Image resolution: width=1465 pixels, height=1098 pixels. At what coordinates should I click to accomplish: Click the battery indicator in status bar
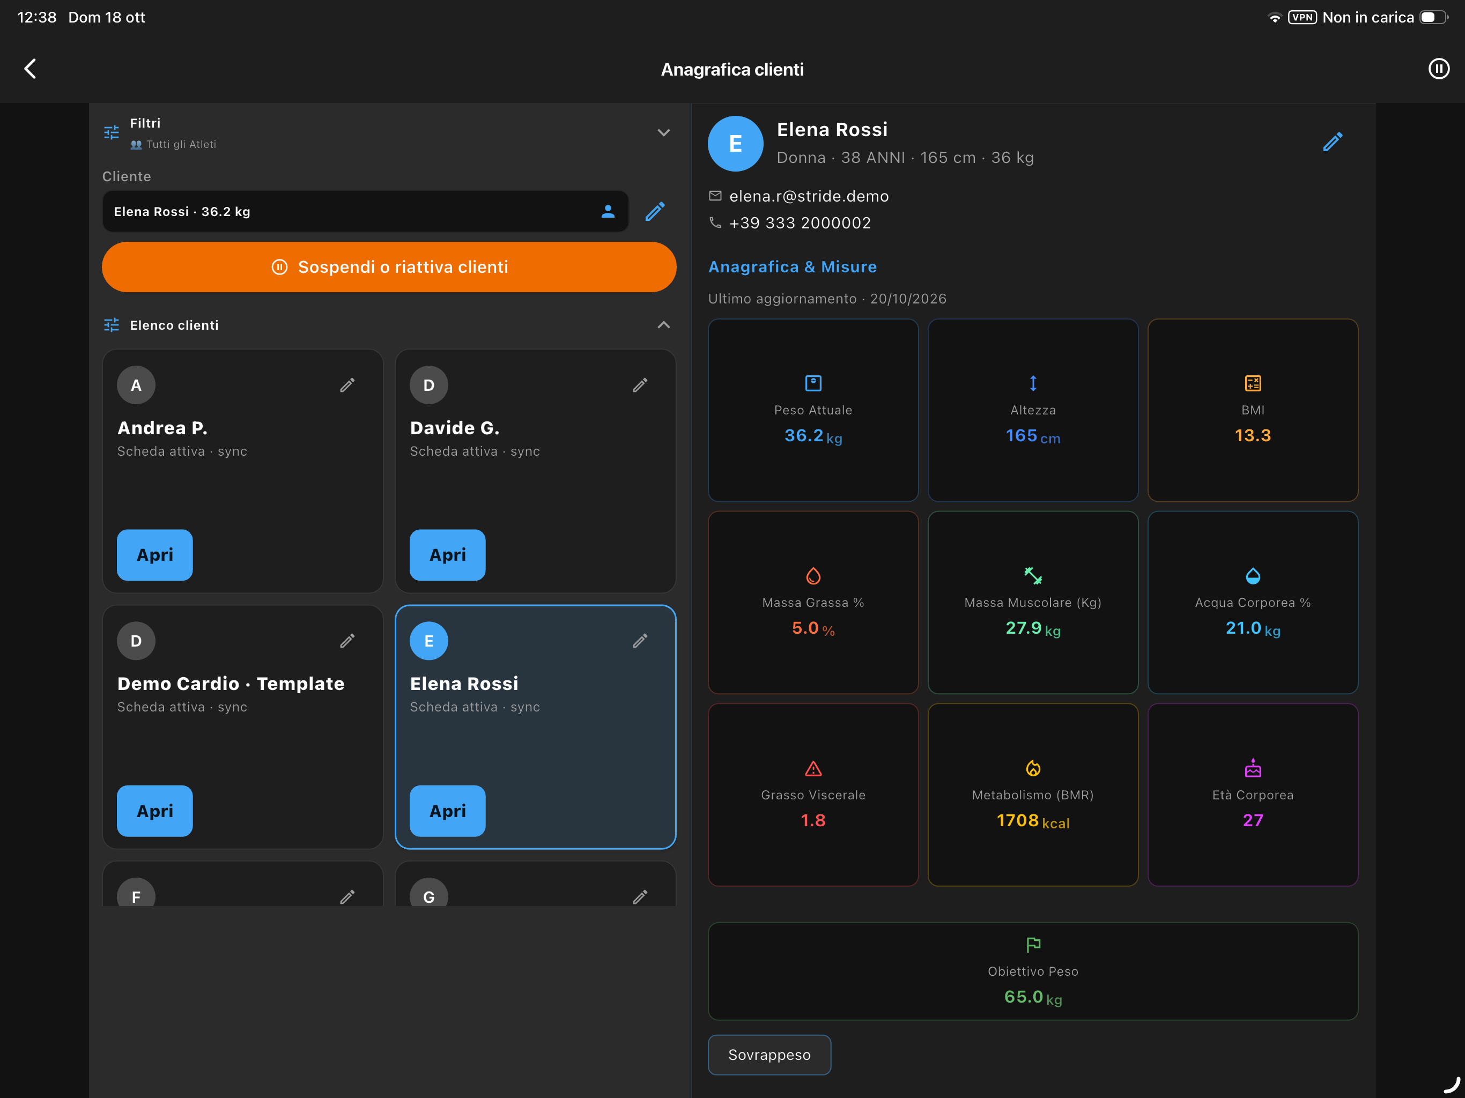pyautogui.click(x=1433, y=17)
